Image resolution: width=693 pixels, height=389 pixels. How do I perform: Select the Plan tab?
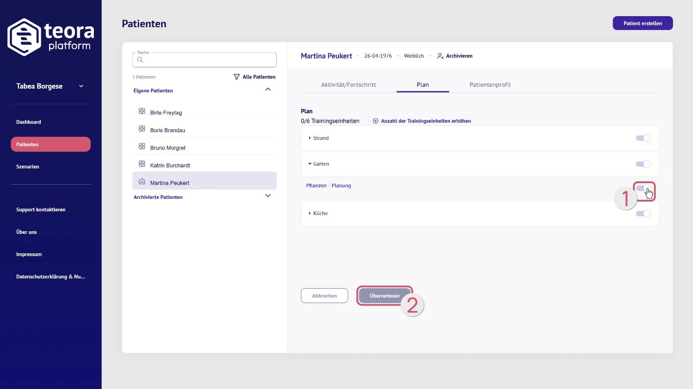point(423,85)
